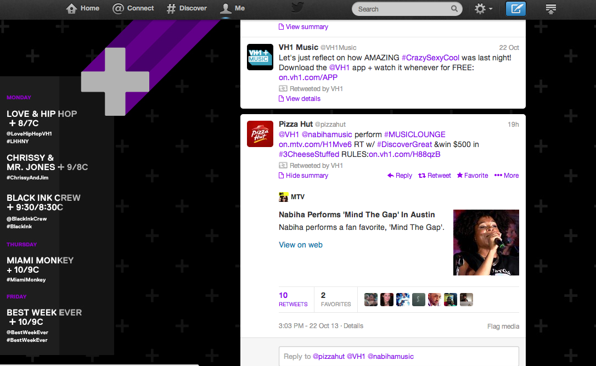Click the Reply to @pizzahut text box

[399, 357]
